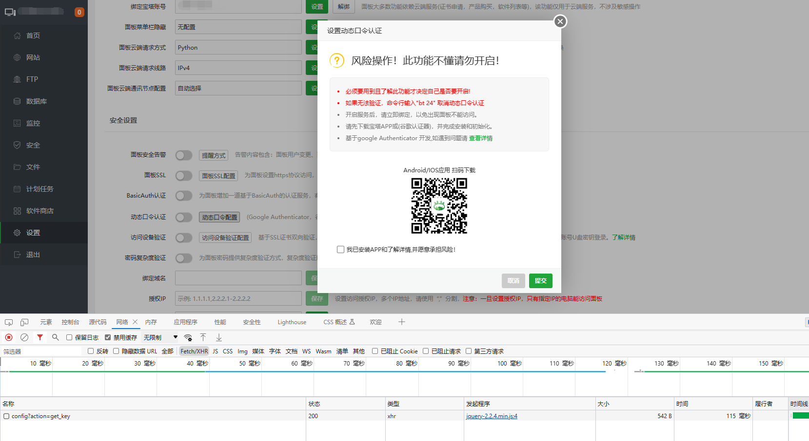Click the 访问设备验证配置 button
This screenshot has width=809, height=441.
point(225,238)
